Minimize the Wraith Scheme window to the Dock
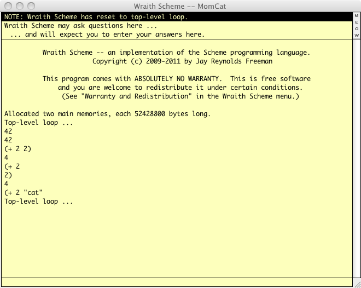 [19, 6]
